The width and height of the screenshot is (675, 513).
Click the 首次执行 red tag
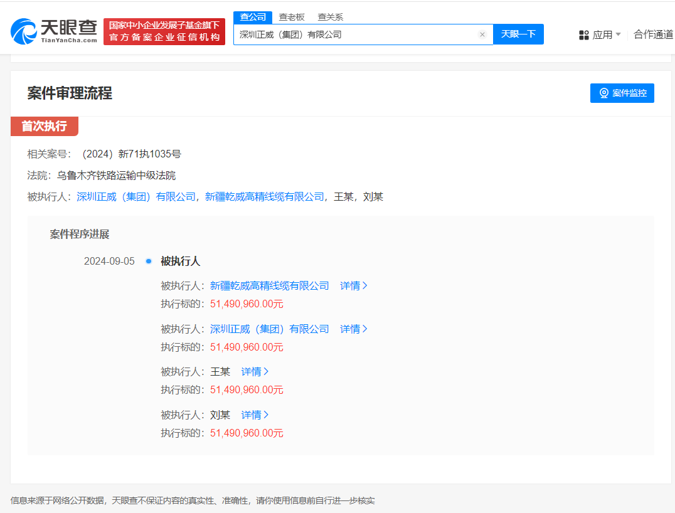(45, 126)
